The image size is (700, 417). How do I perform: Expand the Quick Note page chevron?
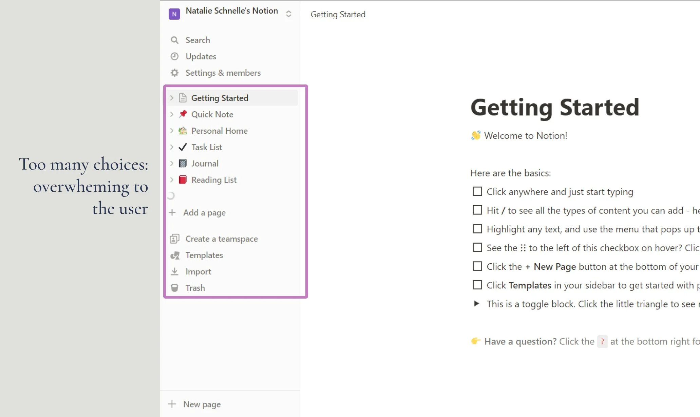(172, 114)
